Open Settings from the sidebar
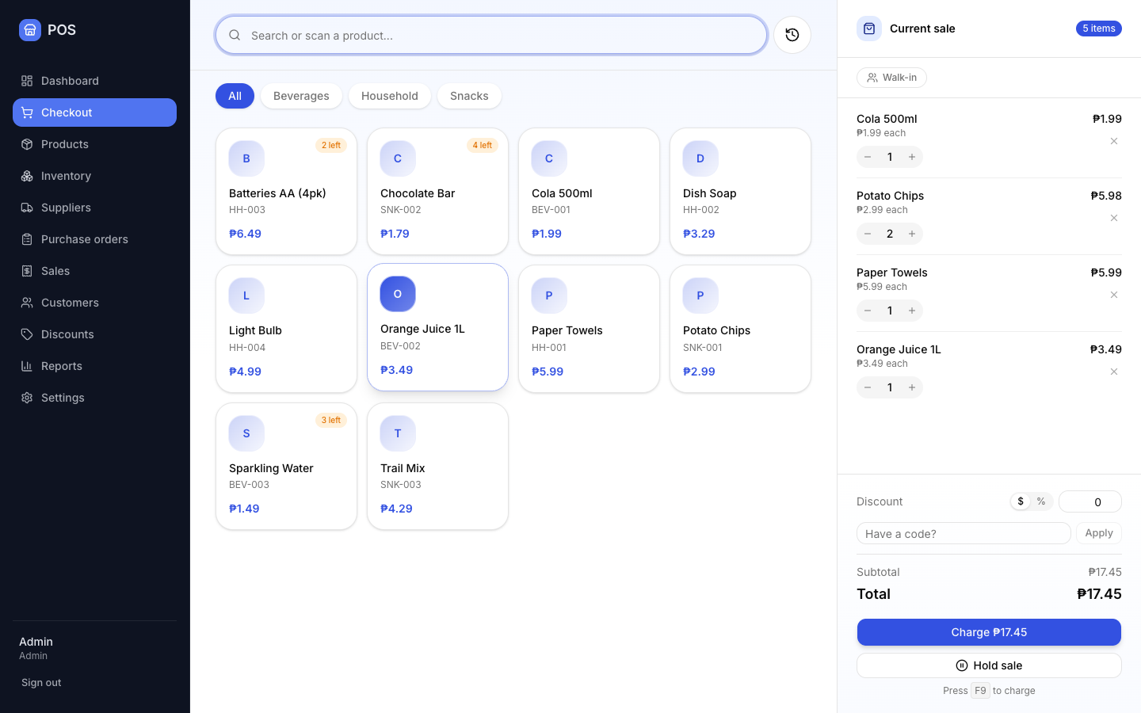Screen dimensions: 1141x713 [x=94, y=398]
